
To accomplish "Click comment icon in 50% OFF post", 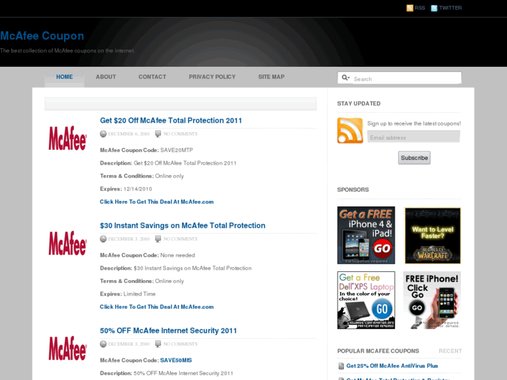I will point(158,344).
